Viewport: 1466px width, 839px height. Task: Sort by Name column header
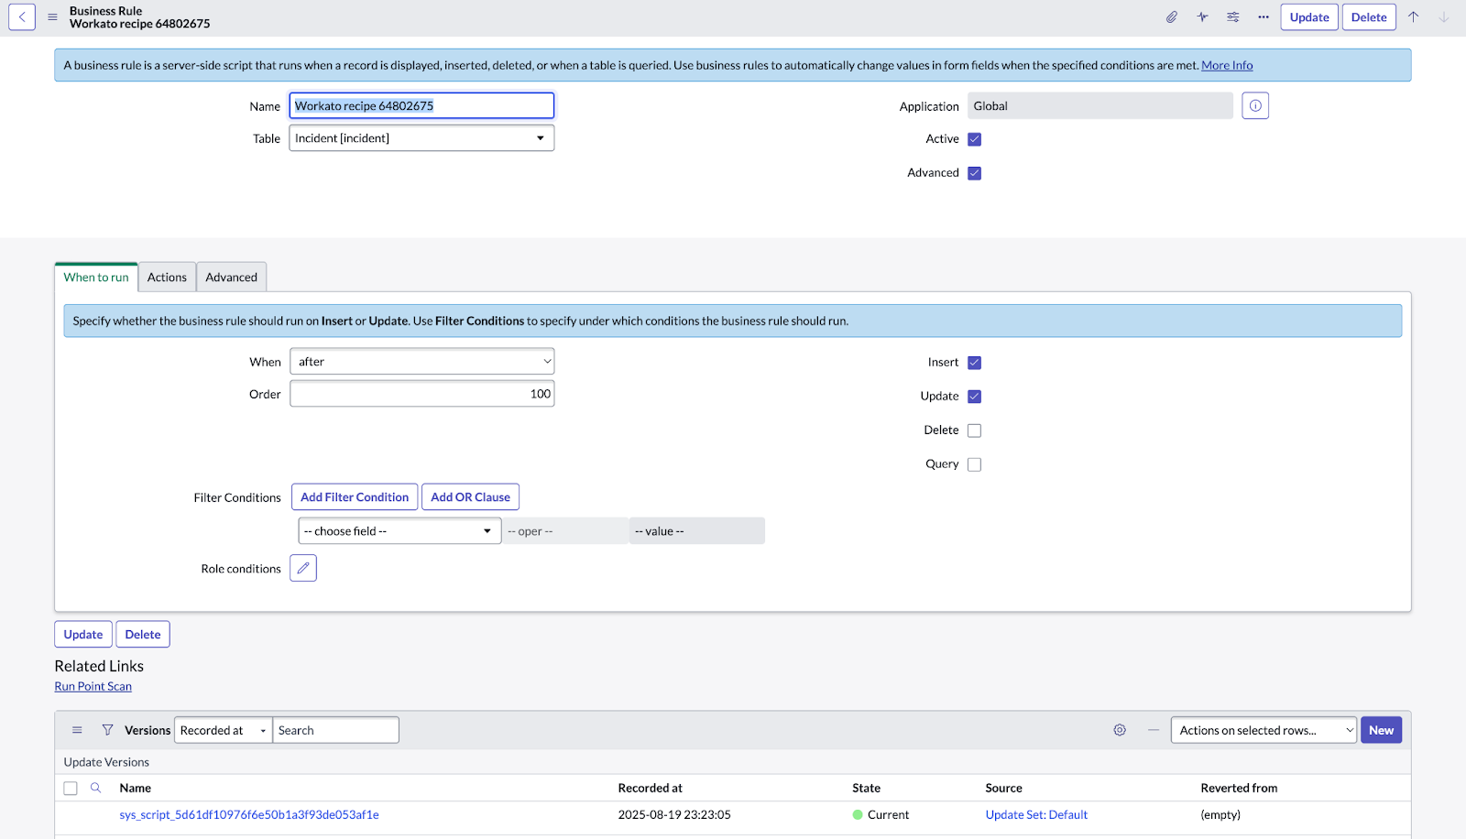[136, 788]
